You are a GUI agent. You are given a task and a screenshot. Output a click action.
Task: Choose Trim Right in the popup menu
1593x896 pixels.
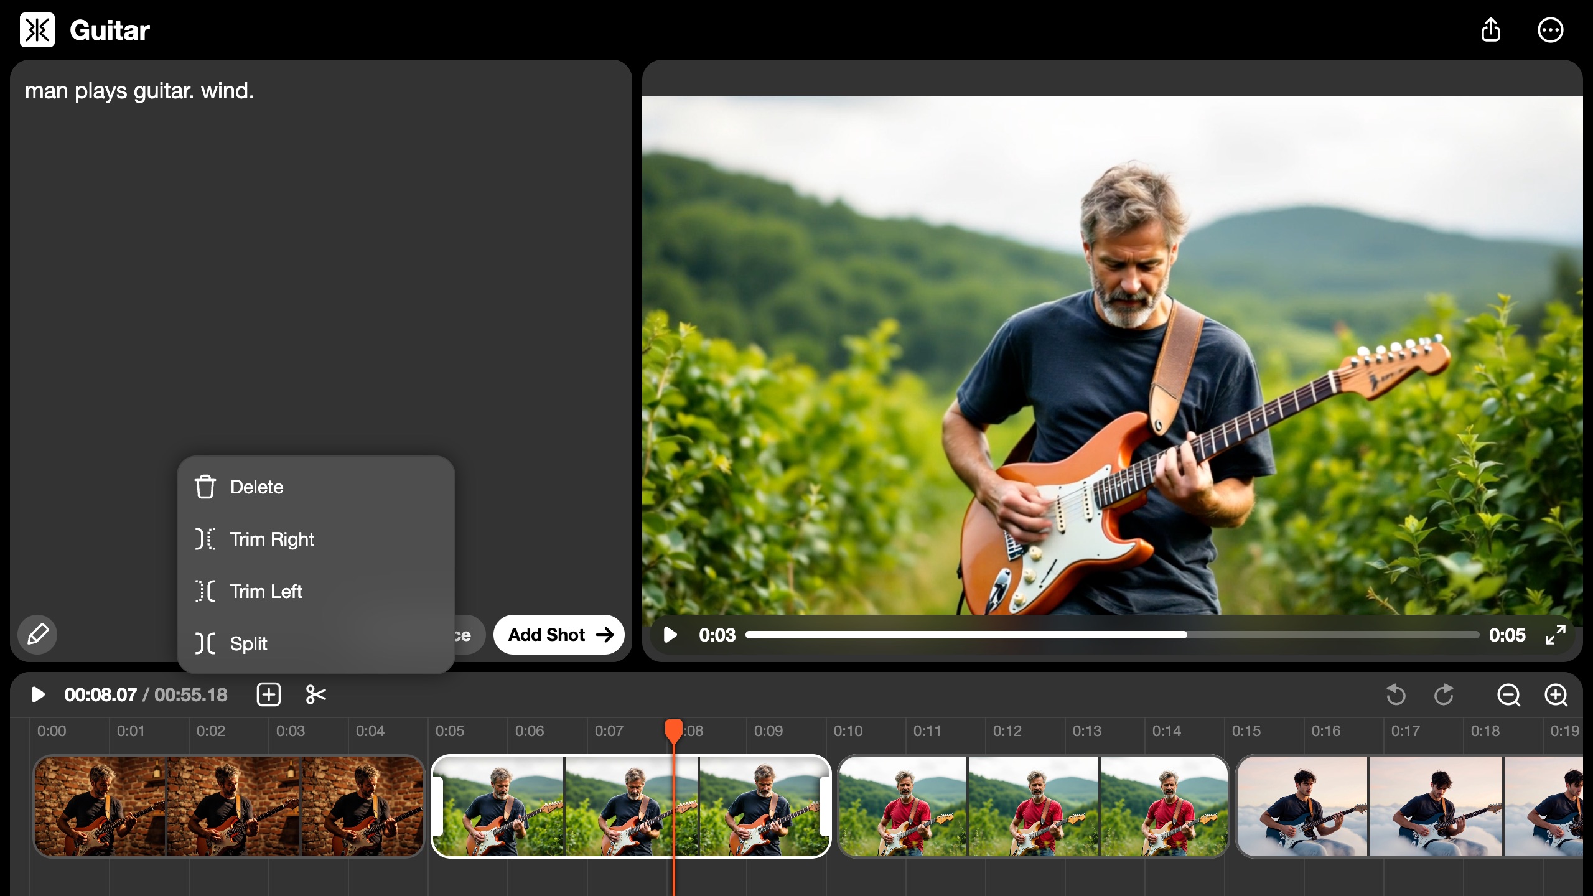(316, 539)
